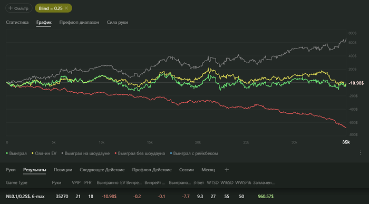Open the Префлоп диапазон tab
Screen dimensions: 369x204
pyautogui.click(x=79, y=22)
